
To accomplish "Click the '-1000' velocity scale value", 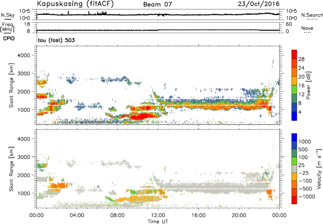I will (x=306, y=197).
